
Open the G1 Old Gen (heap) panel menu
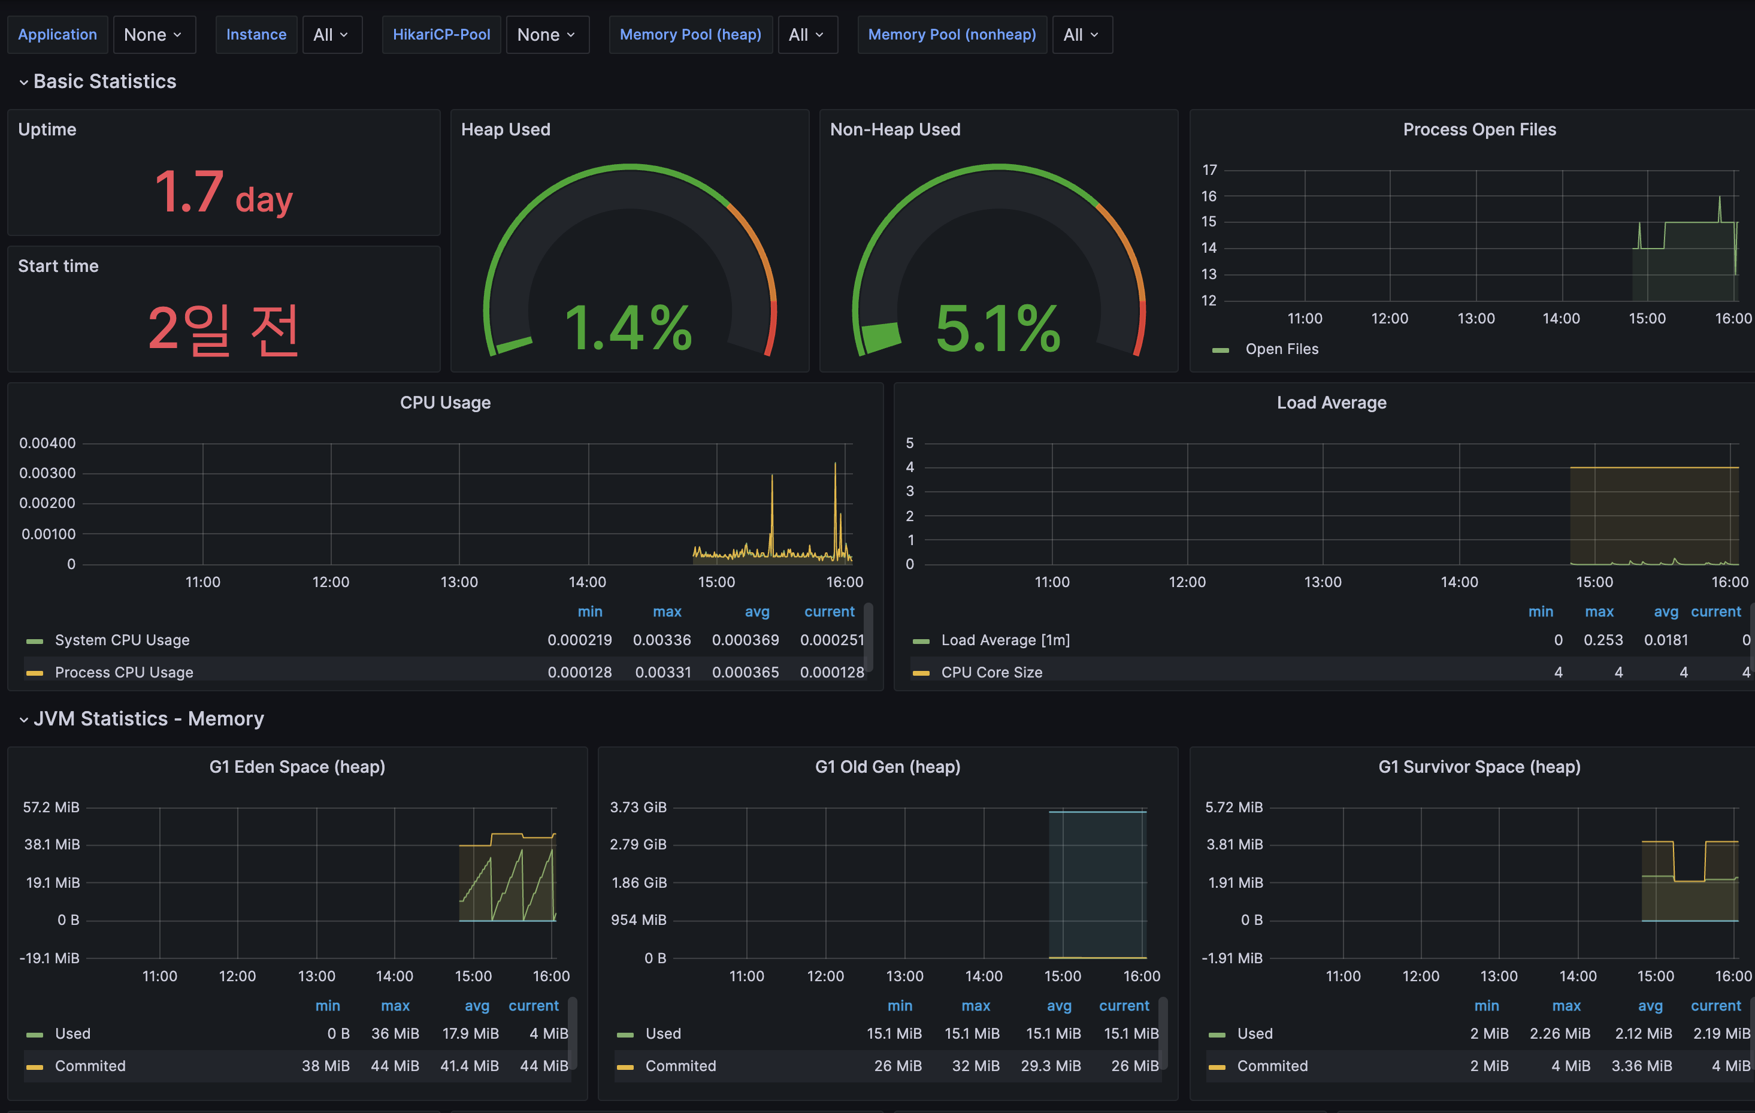coord(887,767)
